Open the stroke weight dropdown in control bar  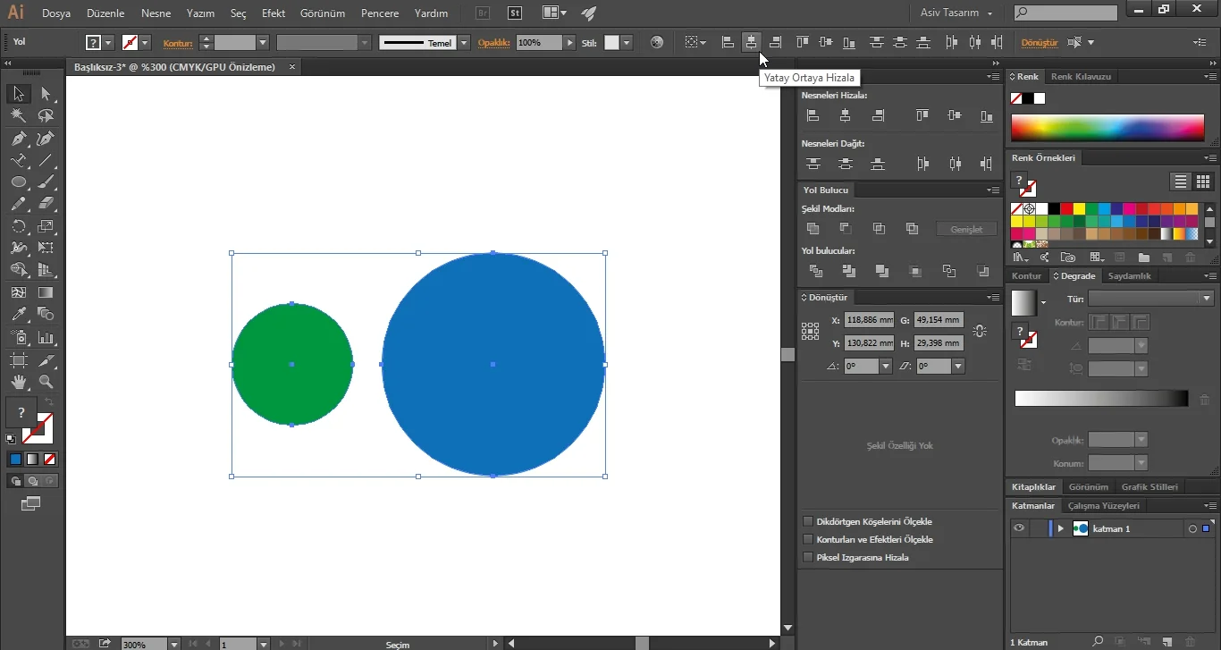[263, 43]
